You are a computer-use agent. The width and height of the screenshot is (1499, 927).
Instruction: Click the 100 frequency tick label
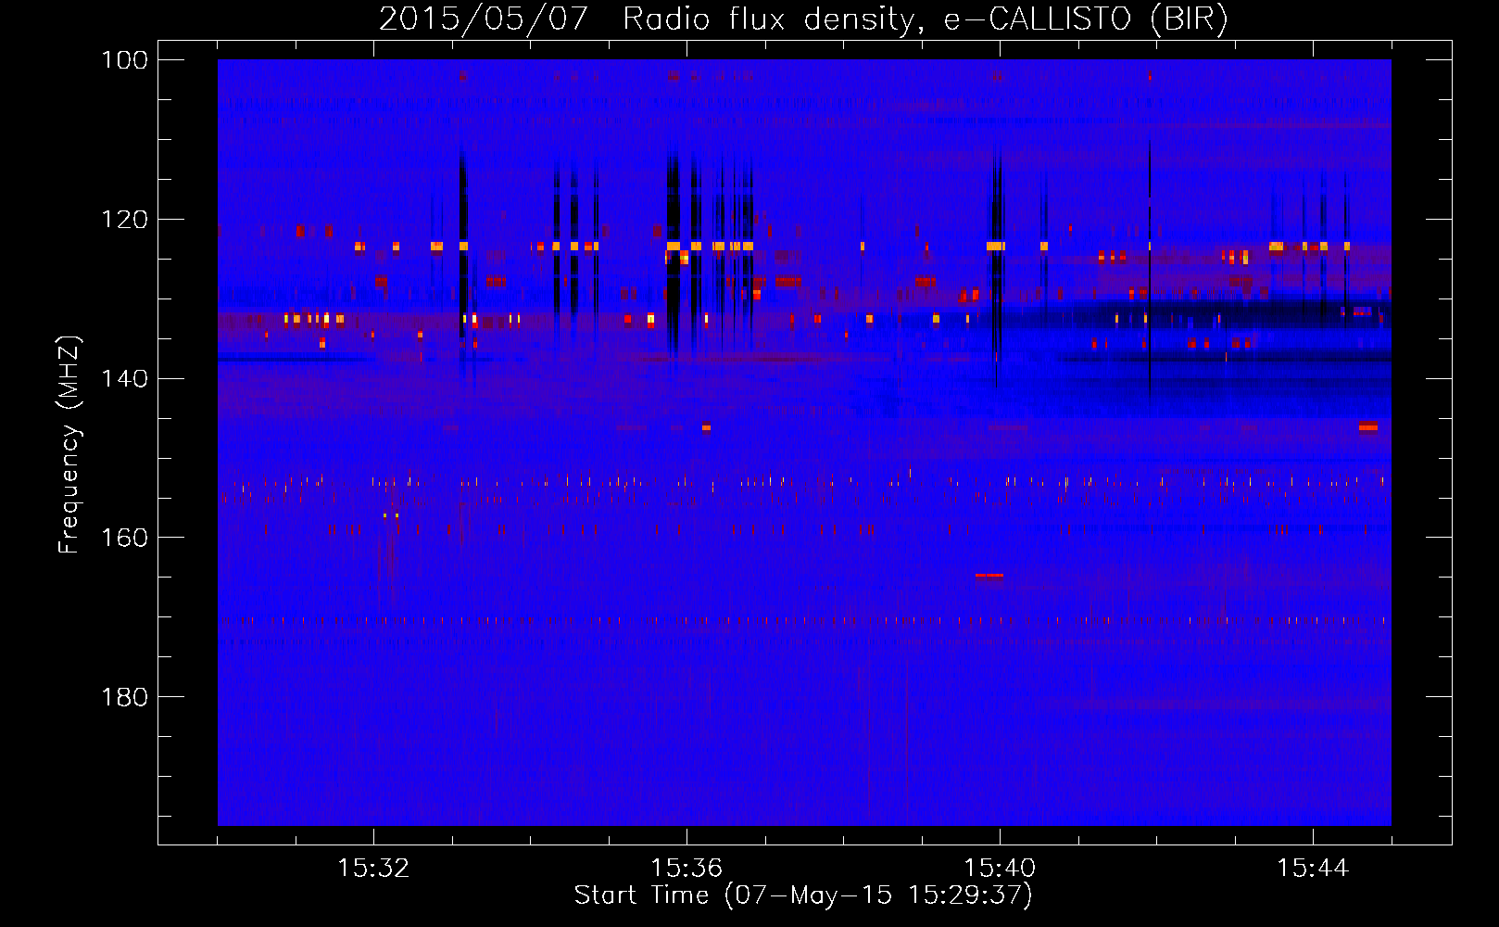(125, 60)
